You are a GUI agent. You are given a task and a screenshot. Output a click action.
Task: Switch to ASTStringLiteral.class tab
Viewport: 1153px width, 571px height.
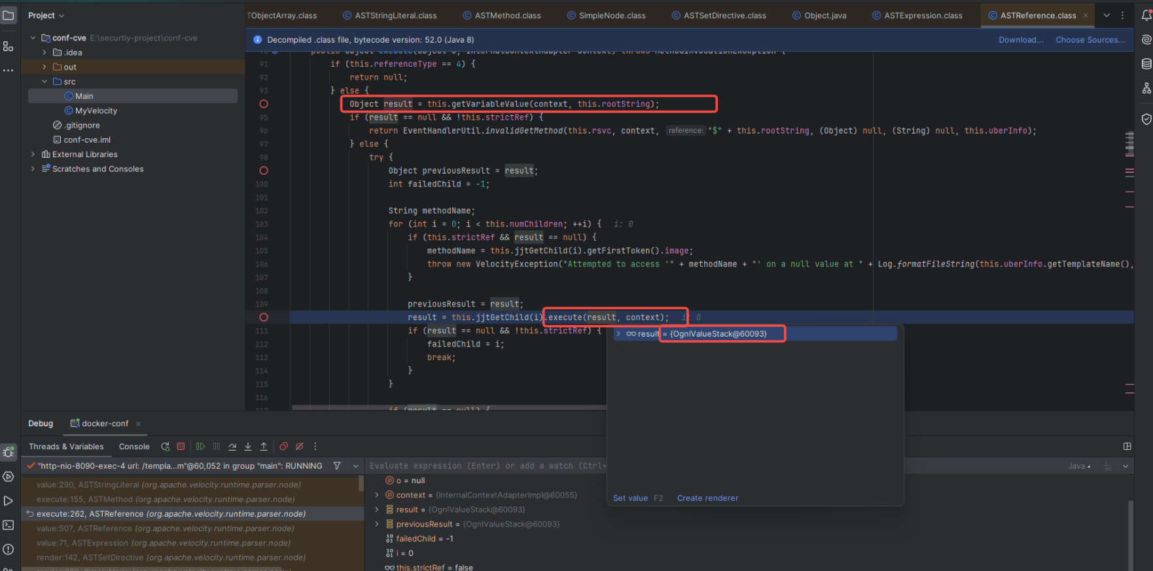[390, 15]
